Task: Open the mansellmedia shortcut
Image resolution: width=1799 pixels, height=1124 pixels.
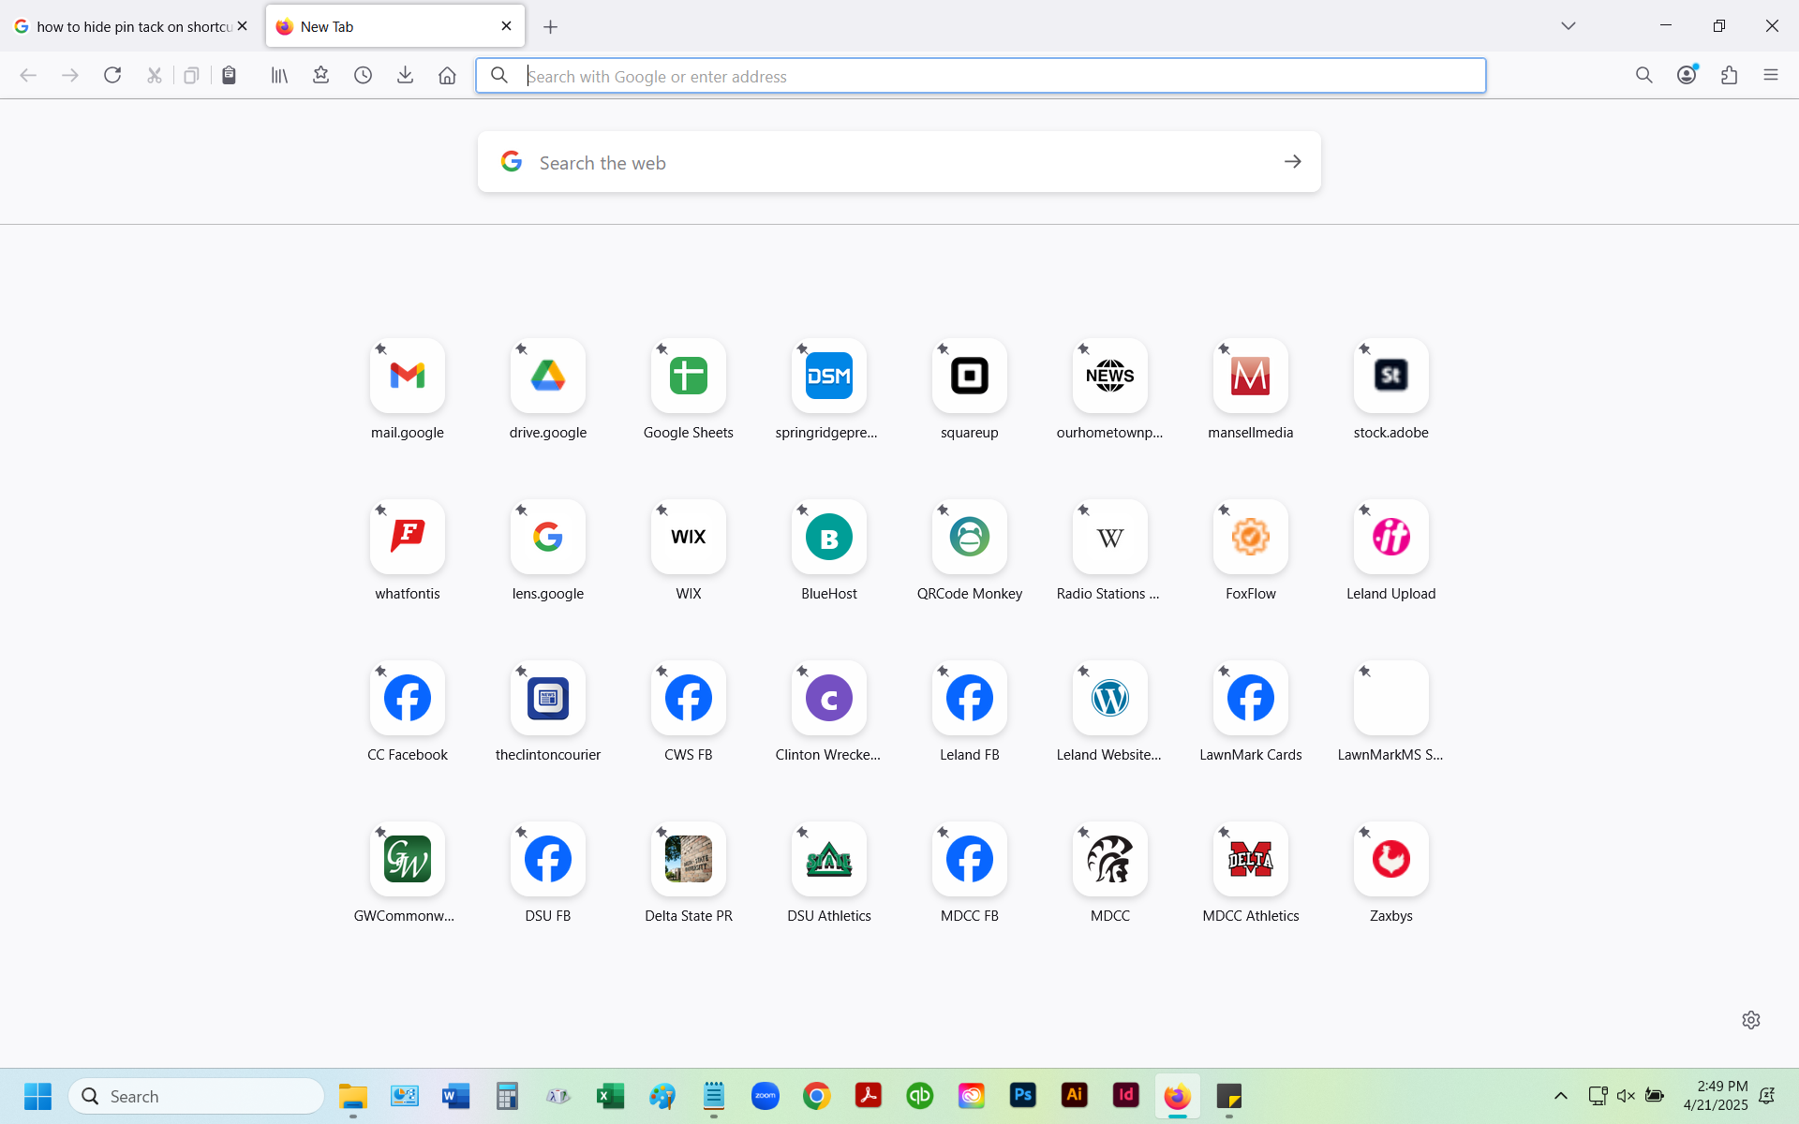Action: tap(1251, 376)
